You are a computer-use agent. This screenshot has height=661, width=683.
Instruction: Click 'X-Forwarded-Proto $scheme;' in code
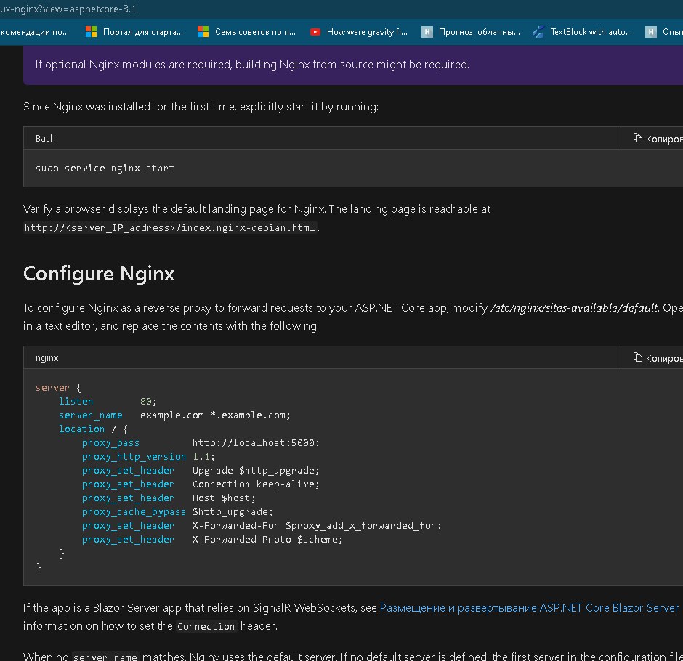click(267, 540)
